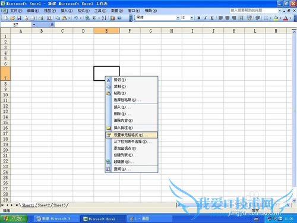The height and width of the screenshot is (223, 297).
Task: Select the column H header
Action: pyautogui.click(x=172, y=31)
